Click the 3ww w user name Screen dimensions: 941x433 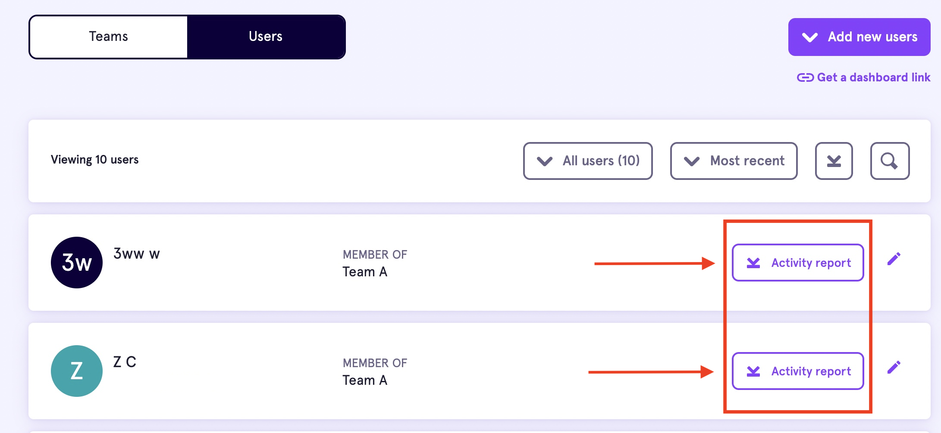[x=136, y=254]
